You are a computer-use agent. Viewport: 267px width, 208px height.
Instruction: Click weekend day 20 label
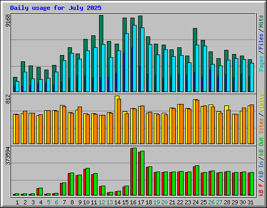coord(164,202)
